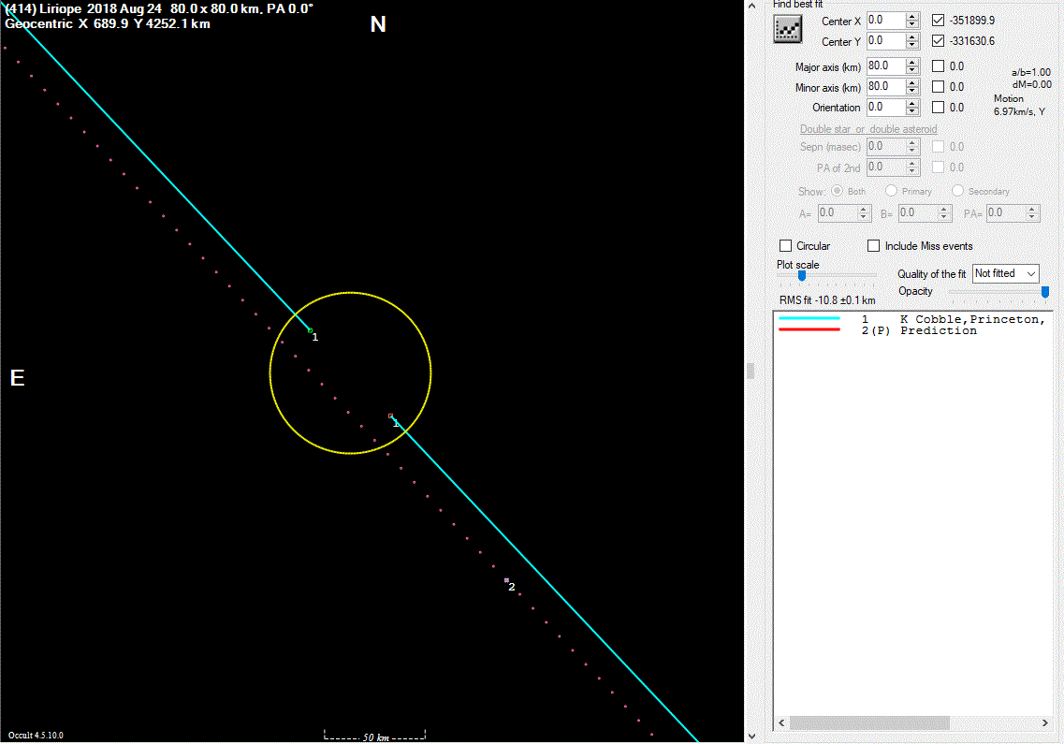Image resolution: width=1064 pixels, height=744 pixels.
Task: Enable the Circular checkbox
Action: 786,246
